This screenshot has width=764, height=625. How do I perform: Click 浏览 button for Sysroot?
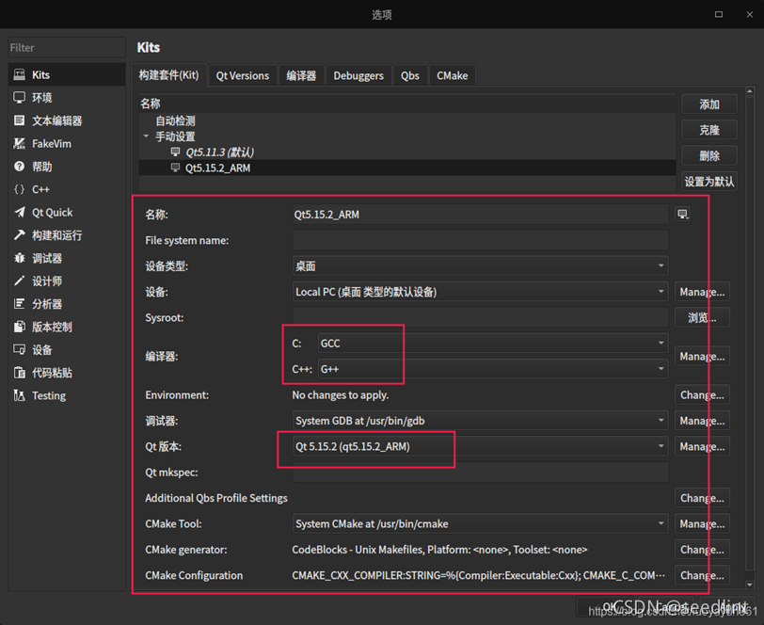[x=702, y=317]
